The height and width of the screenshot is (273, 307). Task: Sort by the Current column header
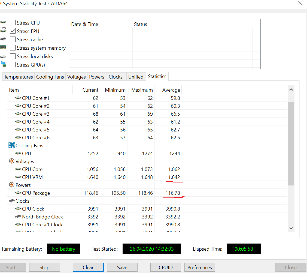tap(86, 90)
